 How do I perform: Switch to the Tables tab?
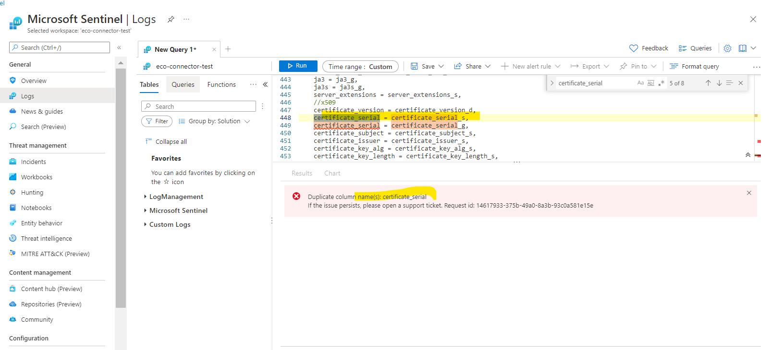[x=149, y=84]
